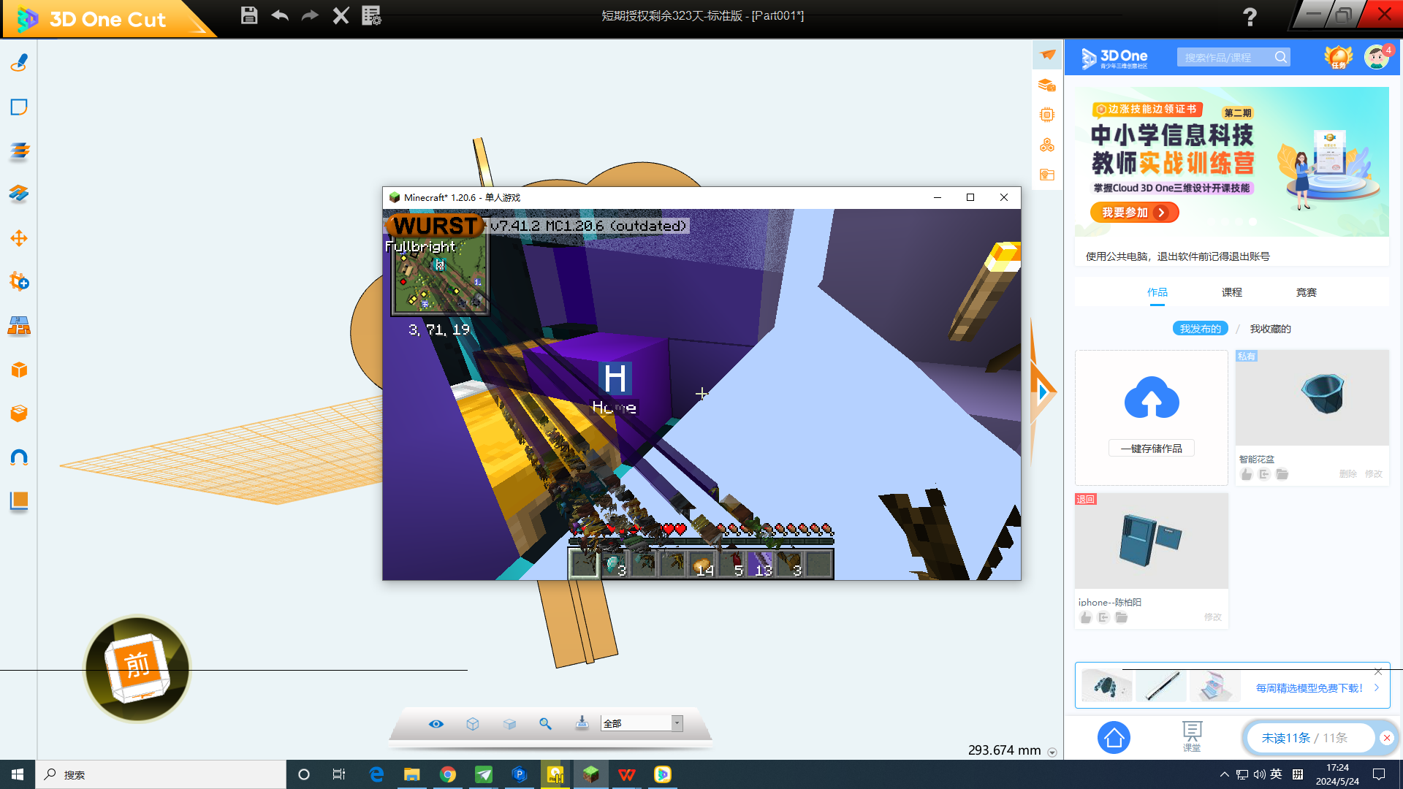Click the 前 view cube face
Viewport: 1403px width, 789px height.
tap(137, 665)
